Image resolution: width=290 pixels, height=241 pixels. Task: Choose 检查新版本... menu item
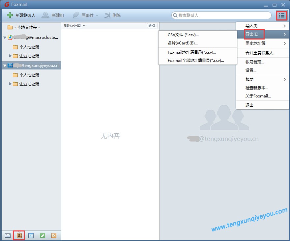tap(263, 88)
